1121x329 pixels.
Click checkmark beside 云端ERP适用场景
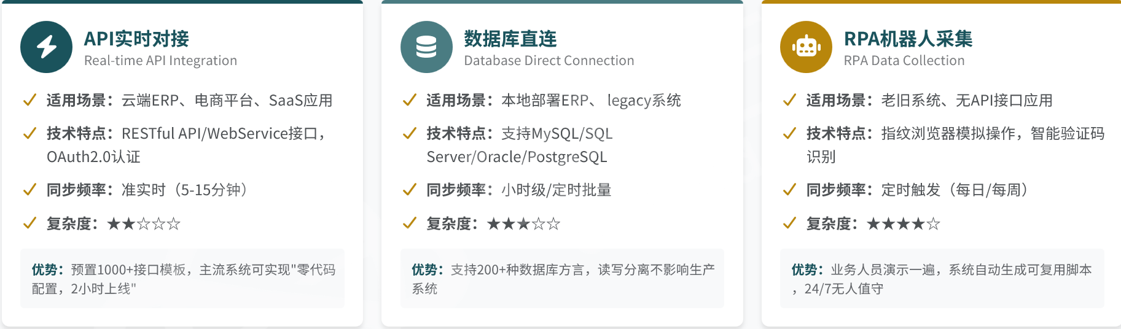[29, 100]
